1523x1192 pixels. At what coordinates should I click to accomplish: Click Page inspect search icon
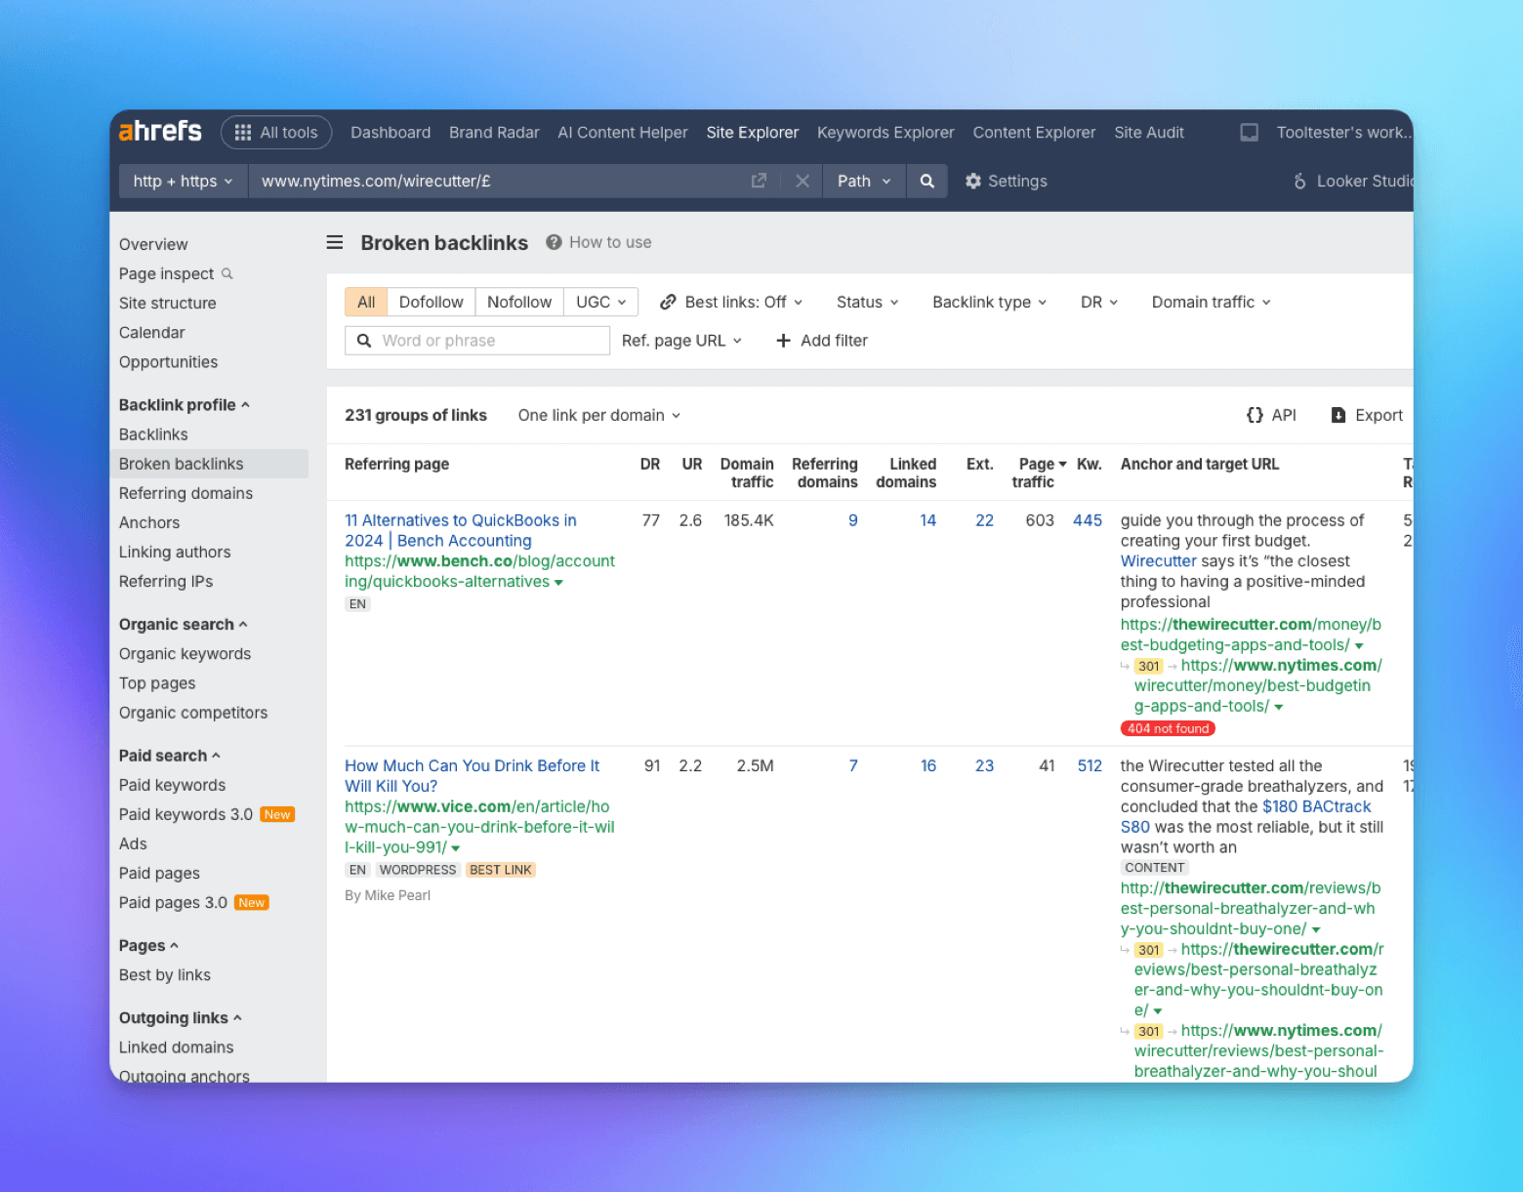coord(227,273)
